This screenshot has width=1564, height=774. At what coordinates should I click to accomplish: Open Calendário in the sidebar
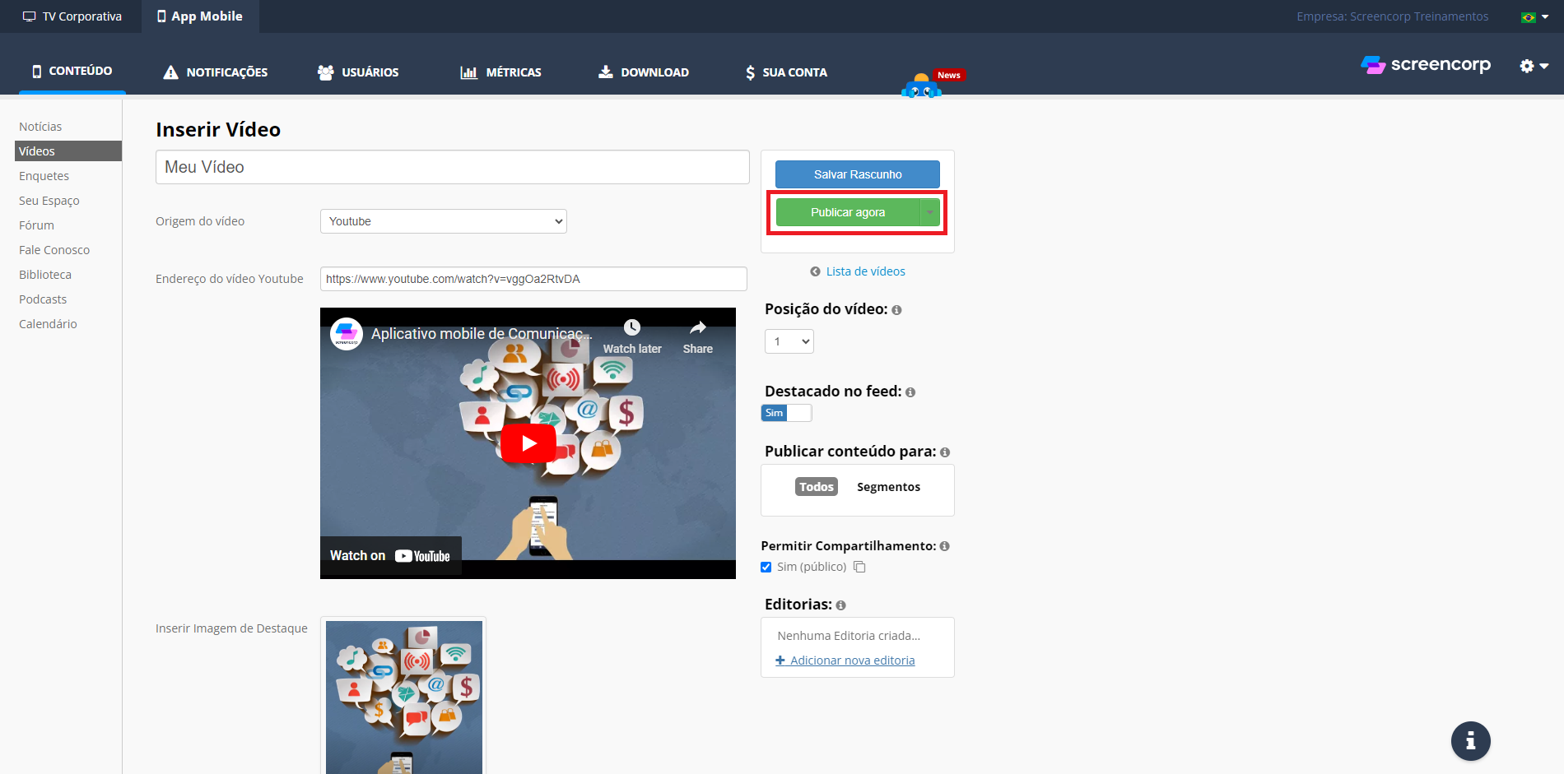pos(48,324)
